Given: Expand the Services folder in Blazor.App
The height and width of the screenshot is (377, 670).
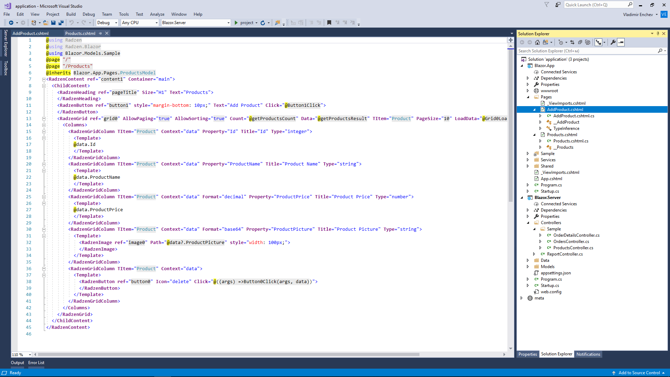Looking at the screenshot, I should click(x=528, y=160).
